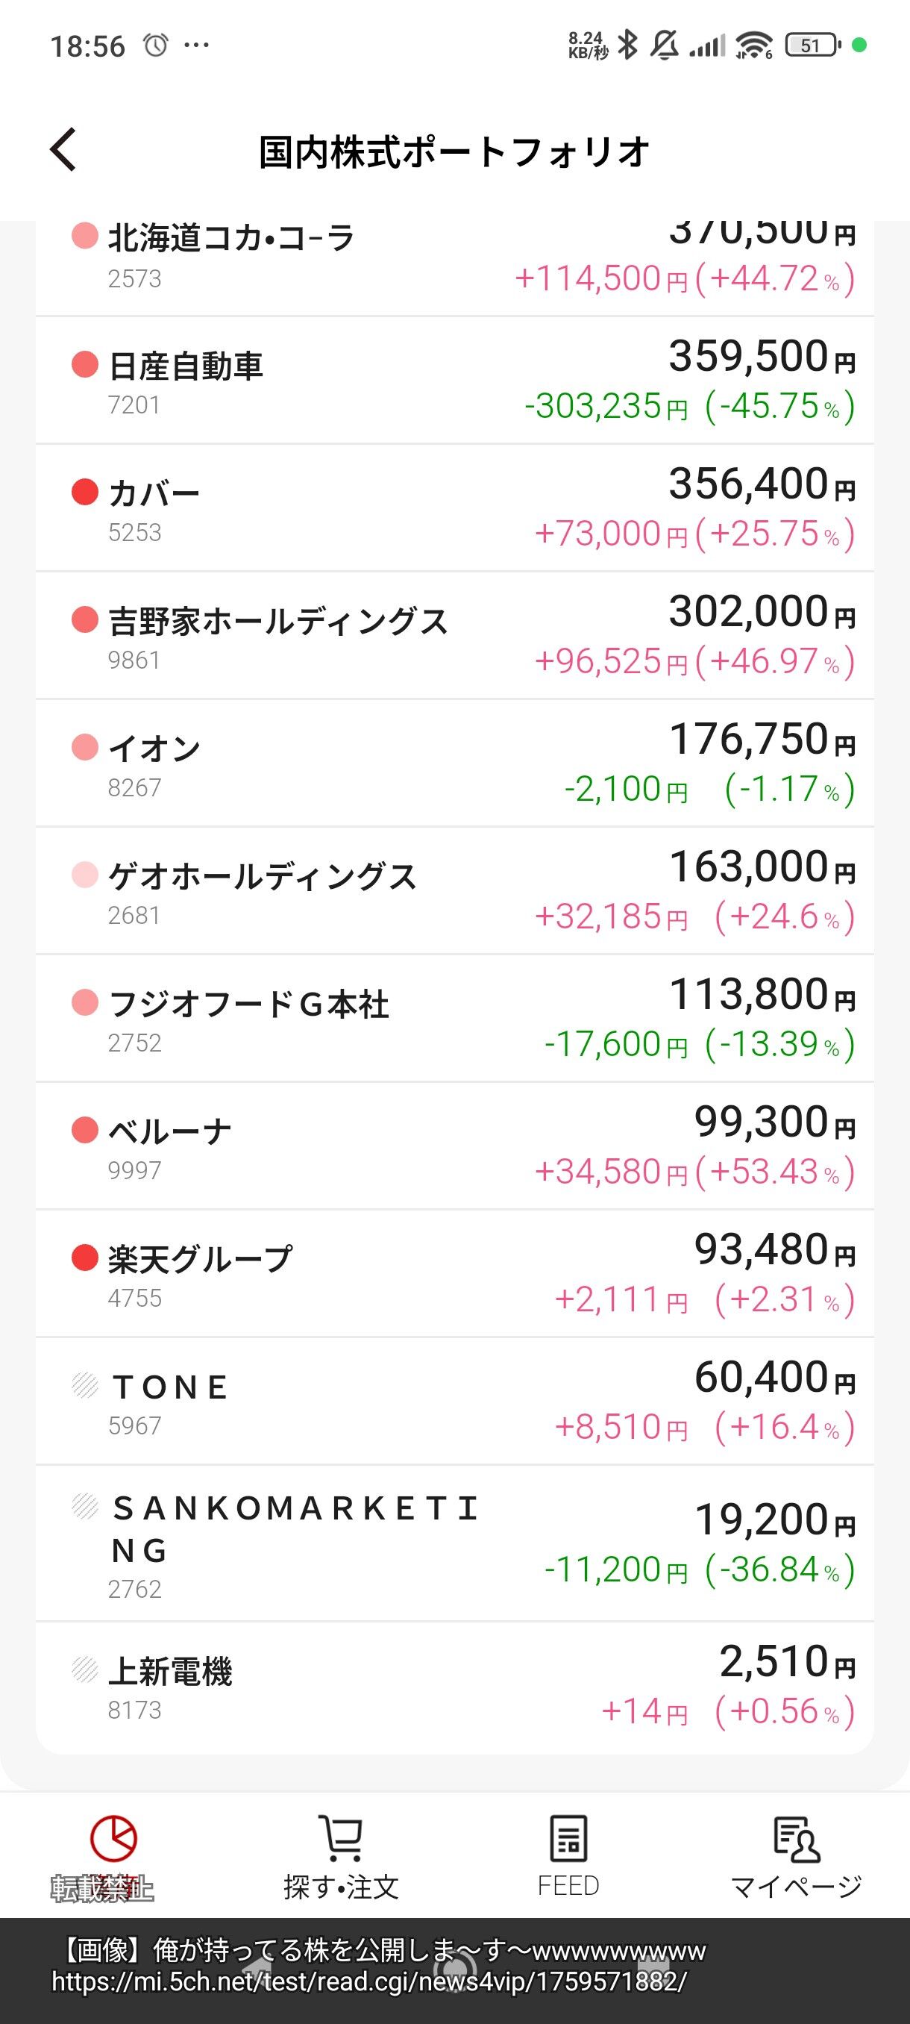Tap the 上新電機 stock entry

click(x=454, y=1685)
